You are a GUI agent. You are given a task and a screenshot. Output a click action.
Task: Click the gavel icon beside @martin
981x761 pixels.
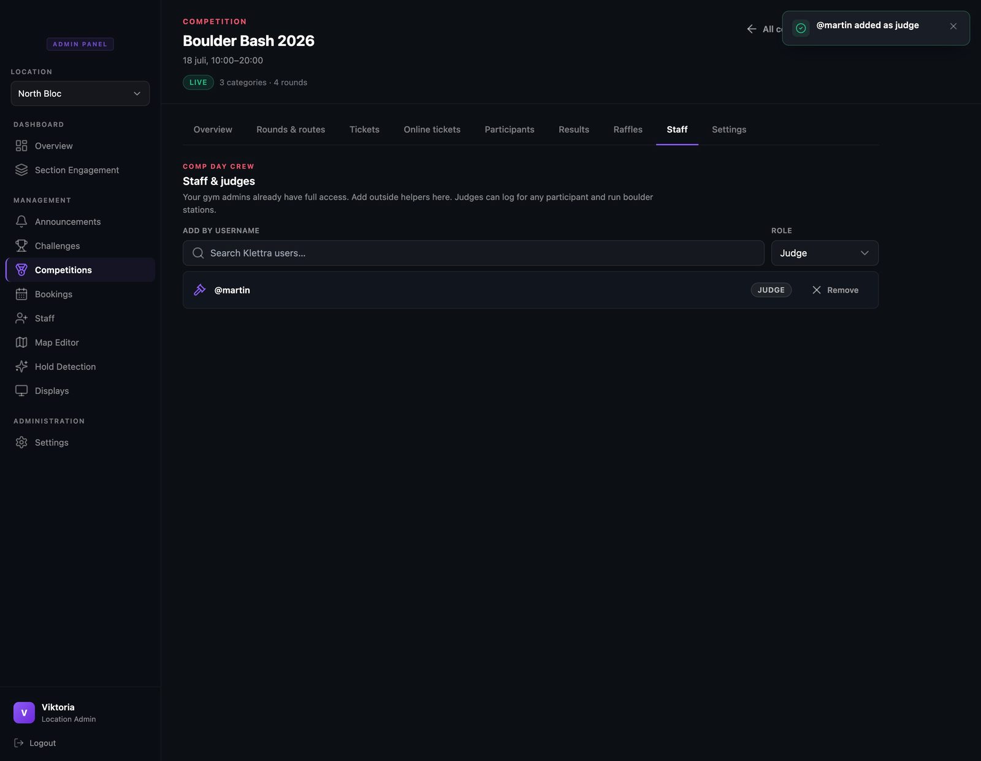point(200,290)
